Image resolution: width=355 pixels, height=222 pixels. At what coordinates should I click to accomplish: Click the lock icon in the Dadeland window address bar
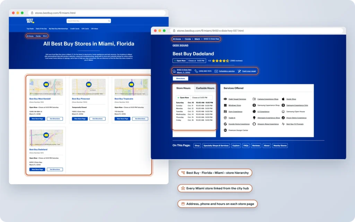(x=174, y=31)
